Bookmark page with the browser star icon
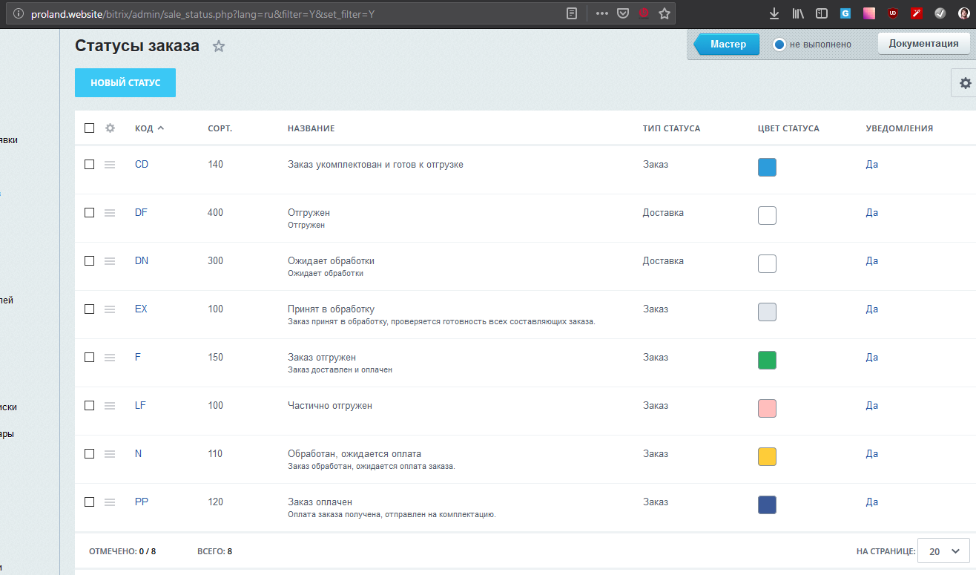This screenshot has width=976, height=575. click(x=665, y=13)
